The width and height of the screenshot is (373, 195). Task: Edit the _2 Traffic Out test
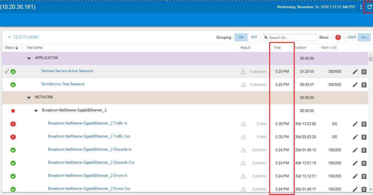click(355, 137)
